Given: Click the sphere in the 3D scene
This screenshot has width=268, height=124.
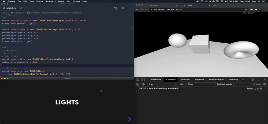Looking at the screenshot, I should point(178,40).
